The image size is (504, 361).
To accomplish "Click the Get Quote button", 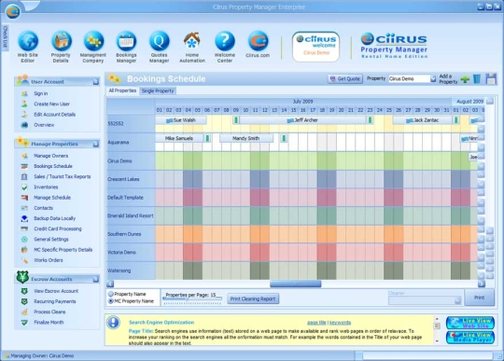I will point(345,78).
